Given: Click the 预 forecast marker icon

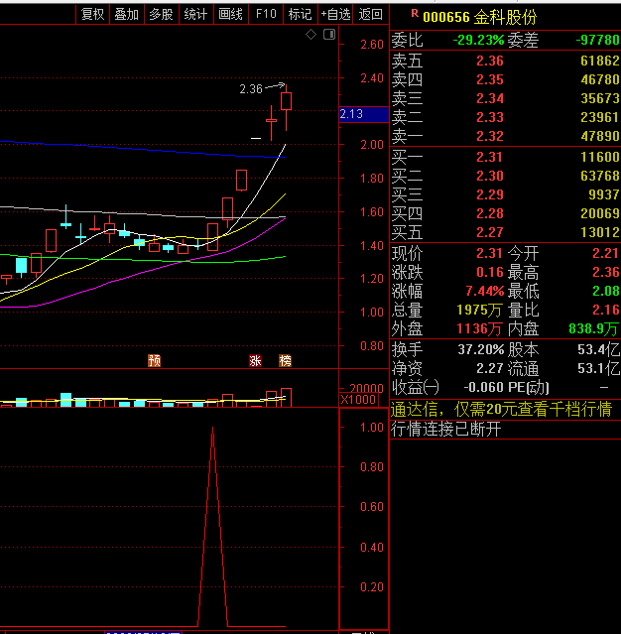Looking at the screenshot, I should click(x=155, y=360).
